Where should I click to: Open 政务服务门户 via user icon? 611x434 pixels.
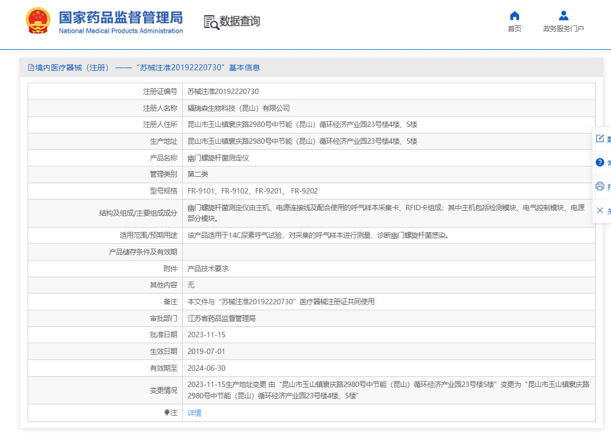coord(563,16)
